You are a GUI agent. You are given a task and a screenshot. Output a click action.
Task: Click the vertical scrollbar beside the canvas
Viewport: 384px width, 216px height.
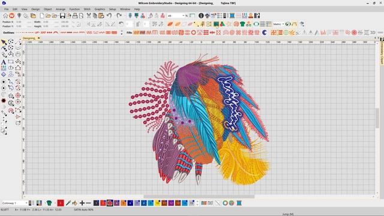coord(377,118)
